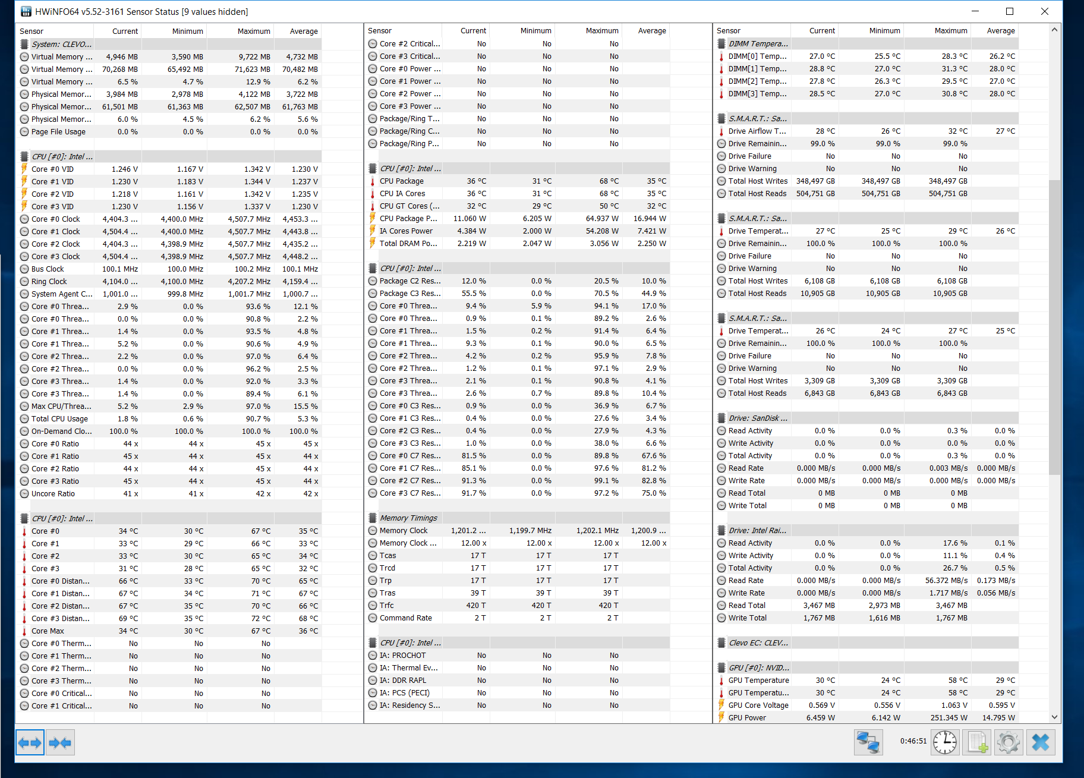Click the thermometer icon beside Core Max
This screenshot has width=1084, height=778.
[24, 631]
